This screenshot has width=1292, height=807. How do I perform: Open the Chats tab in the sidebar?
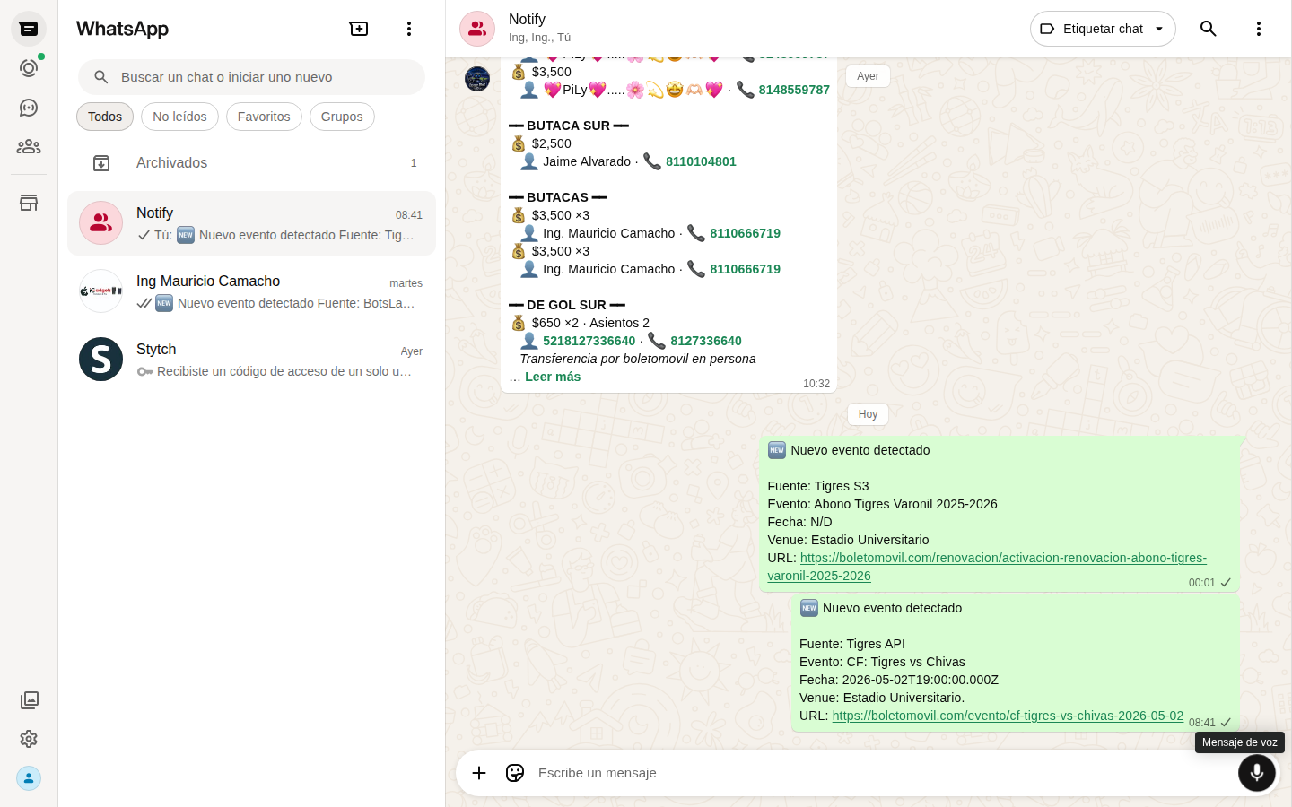29,29
